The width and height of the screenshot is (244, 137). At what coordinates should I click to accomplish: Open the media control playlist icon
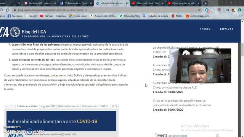(227, 10)
